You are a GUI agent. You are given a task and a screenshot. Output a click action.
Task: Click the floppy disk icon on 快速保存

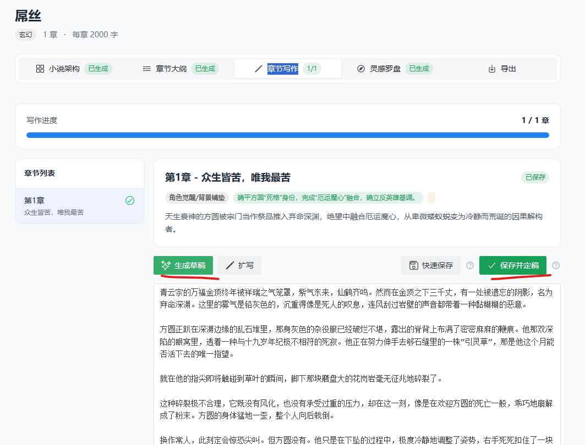tap(413, 265)
